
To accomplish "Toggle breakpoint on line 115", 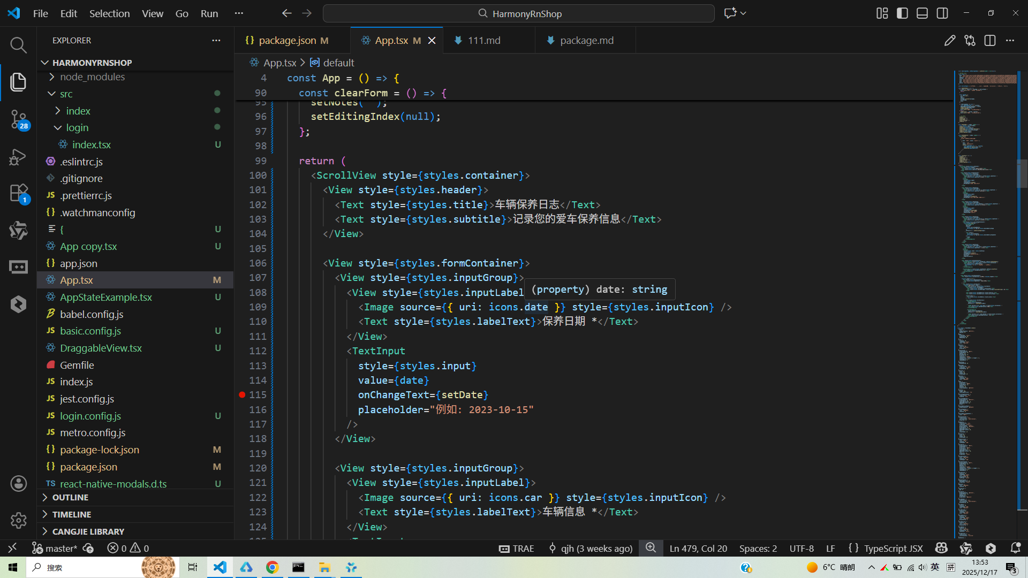I will pyautogui.click(x=242, y=395).
